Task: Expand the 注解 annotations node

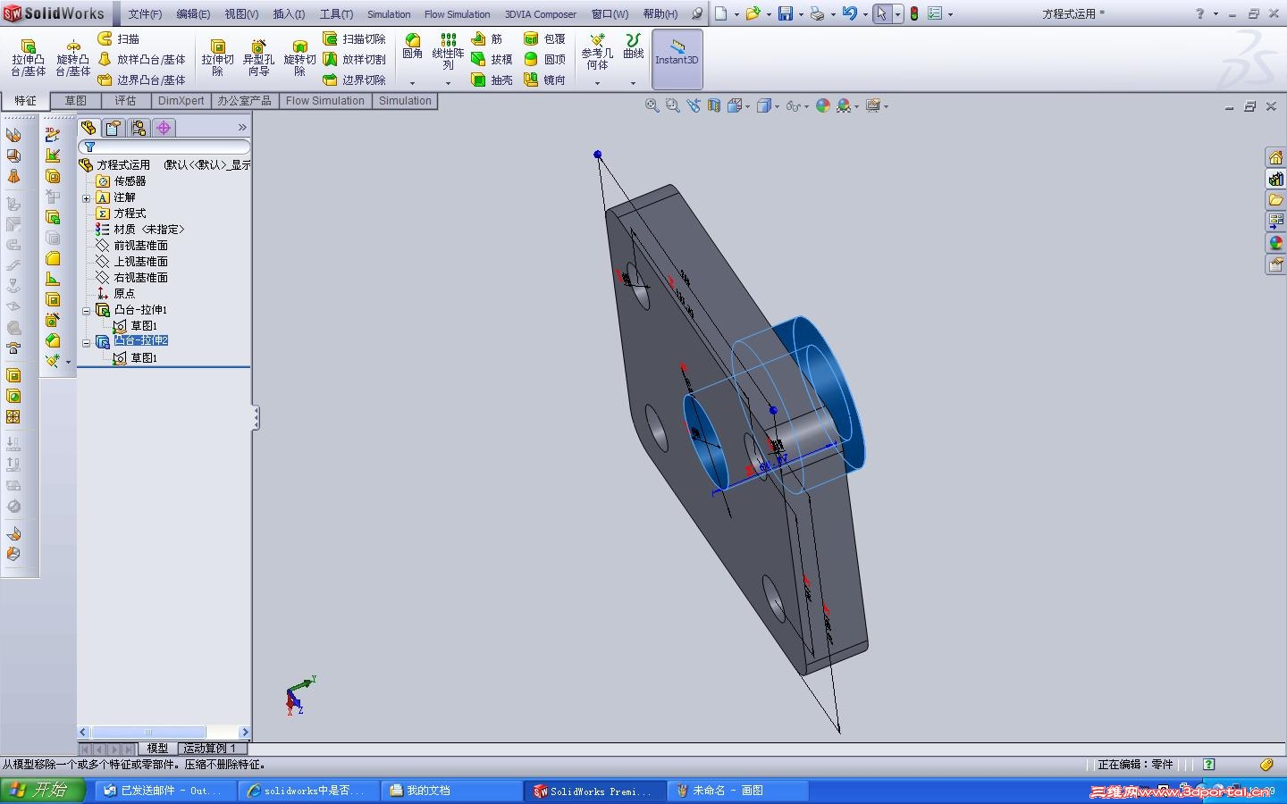Action: pos(87,197)
